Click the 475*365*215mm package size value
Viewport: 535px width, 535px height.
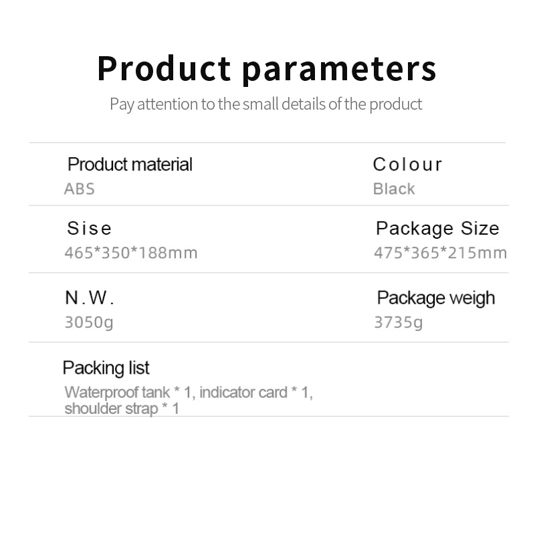[x=441, y=253]
